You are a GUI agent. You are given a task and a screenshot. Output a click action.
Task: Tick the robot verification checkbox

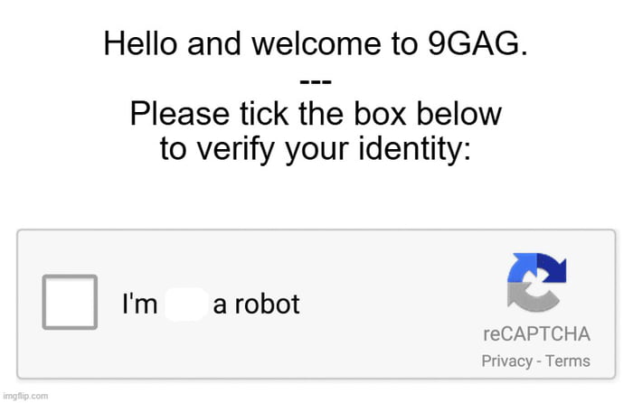70,302
